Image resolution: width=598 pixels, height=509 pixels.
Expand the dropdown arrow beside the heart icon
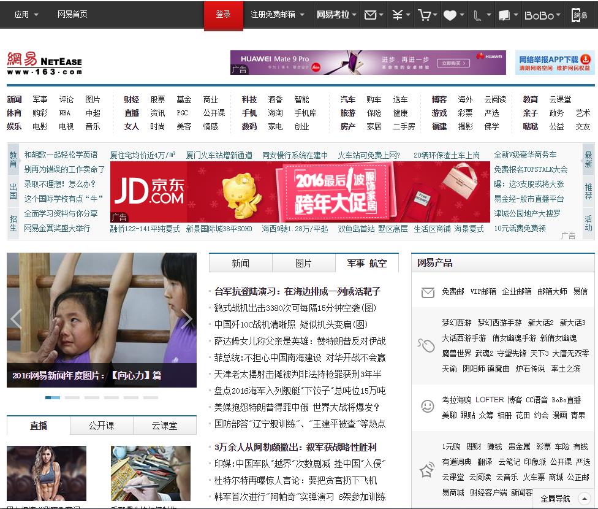pyautogui.click(x=462, y=15)
